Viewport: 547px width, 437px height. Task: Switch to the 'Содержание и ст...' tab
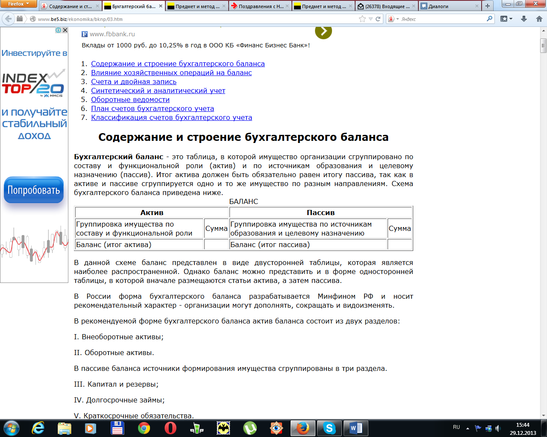click(x=70, y=6)
